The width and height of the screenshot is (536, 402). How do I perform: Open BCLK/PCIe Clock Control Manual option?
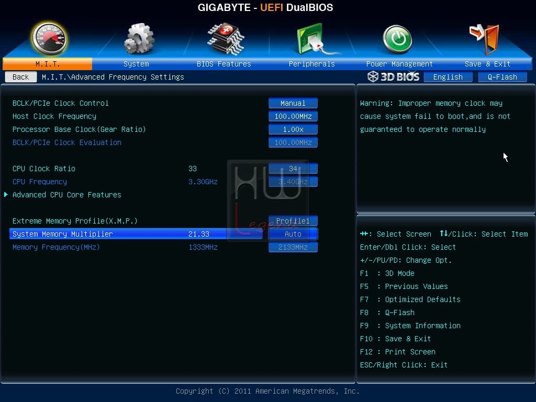tap(293, 103)
